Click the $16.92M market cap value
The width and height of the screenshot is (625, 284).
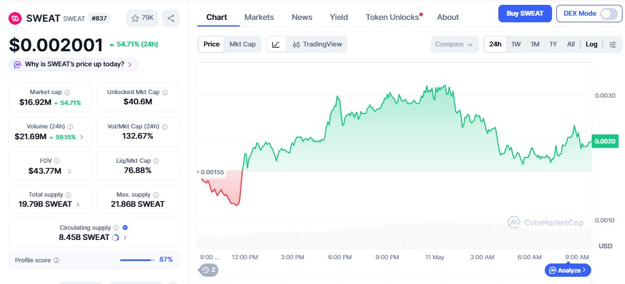(x=36, y=103)
